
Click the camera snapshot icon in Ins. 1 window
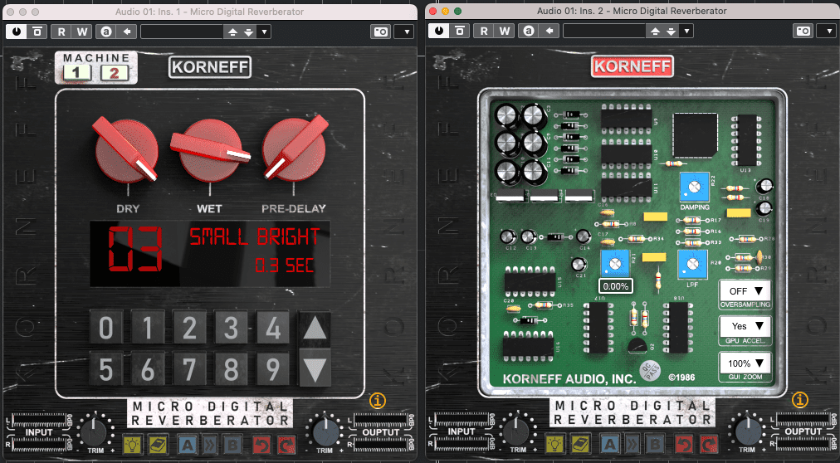(381, 32)
